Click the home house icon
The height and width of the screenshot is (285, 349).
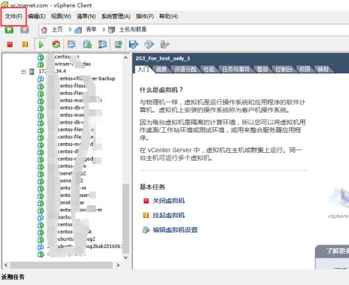(44, 30)
